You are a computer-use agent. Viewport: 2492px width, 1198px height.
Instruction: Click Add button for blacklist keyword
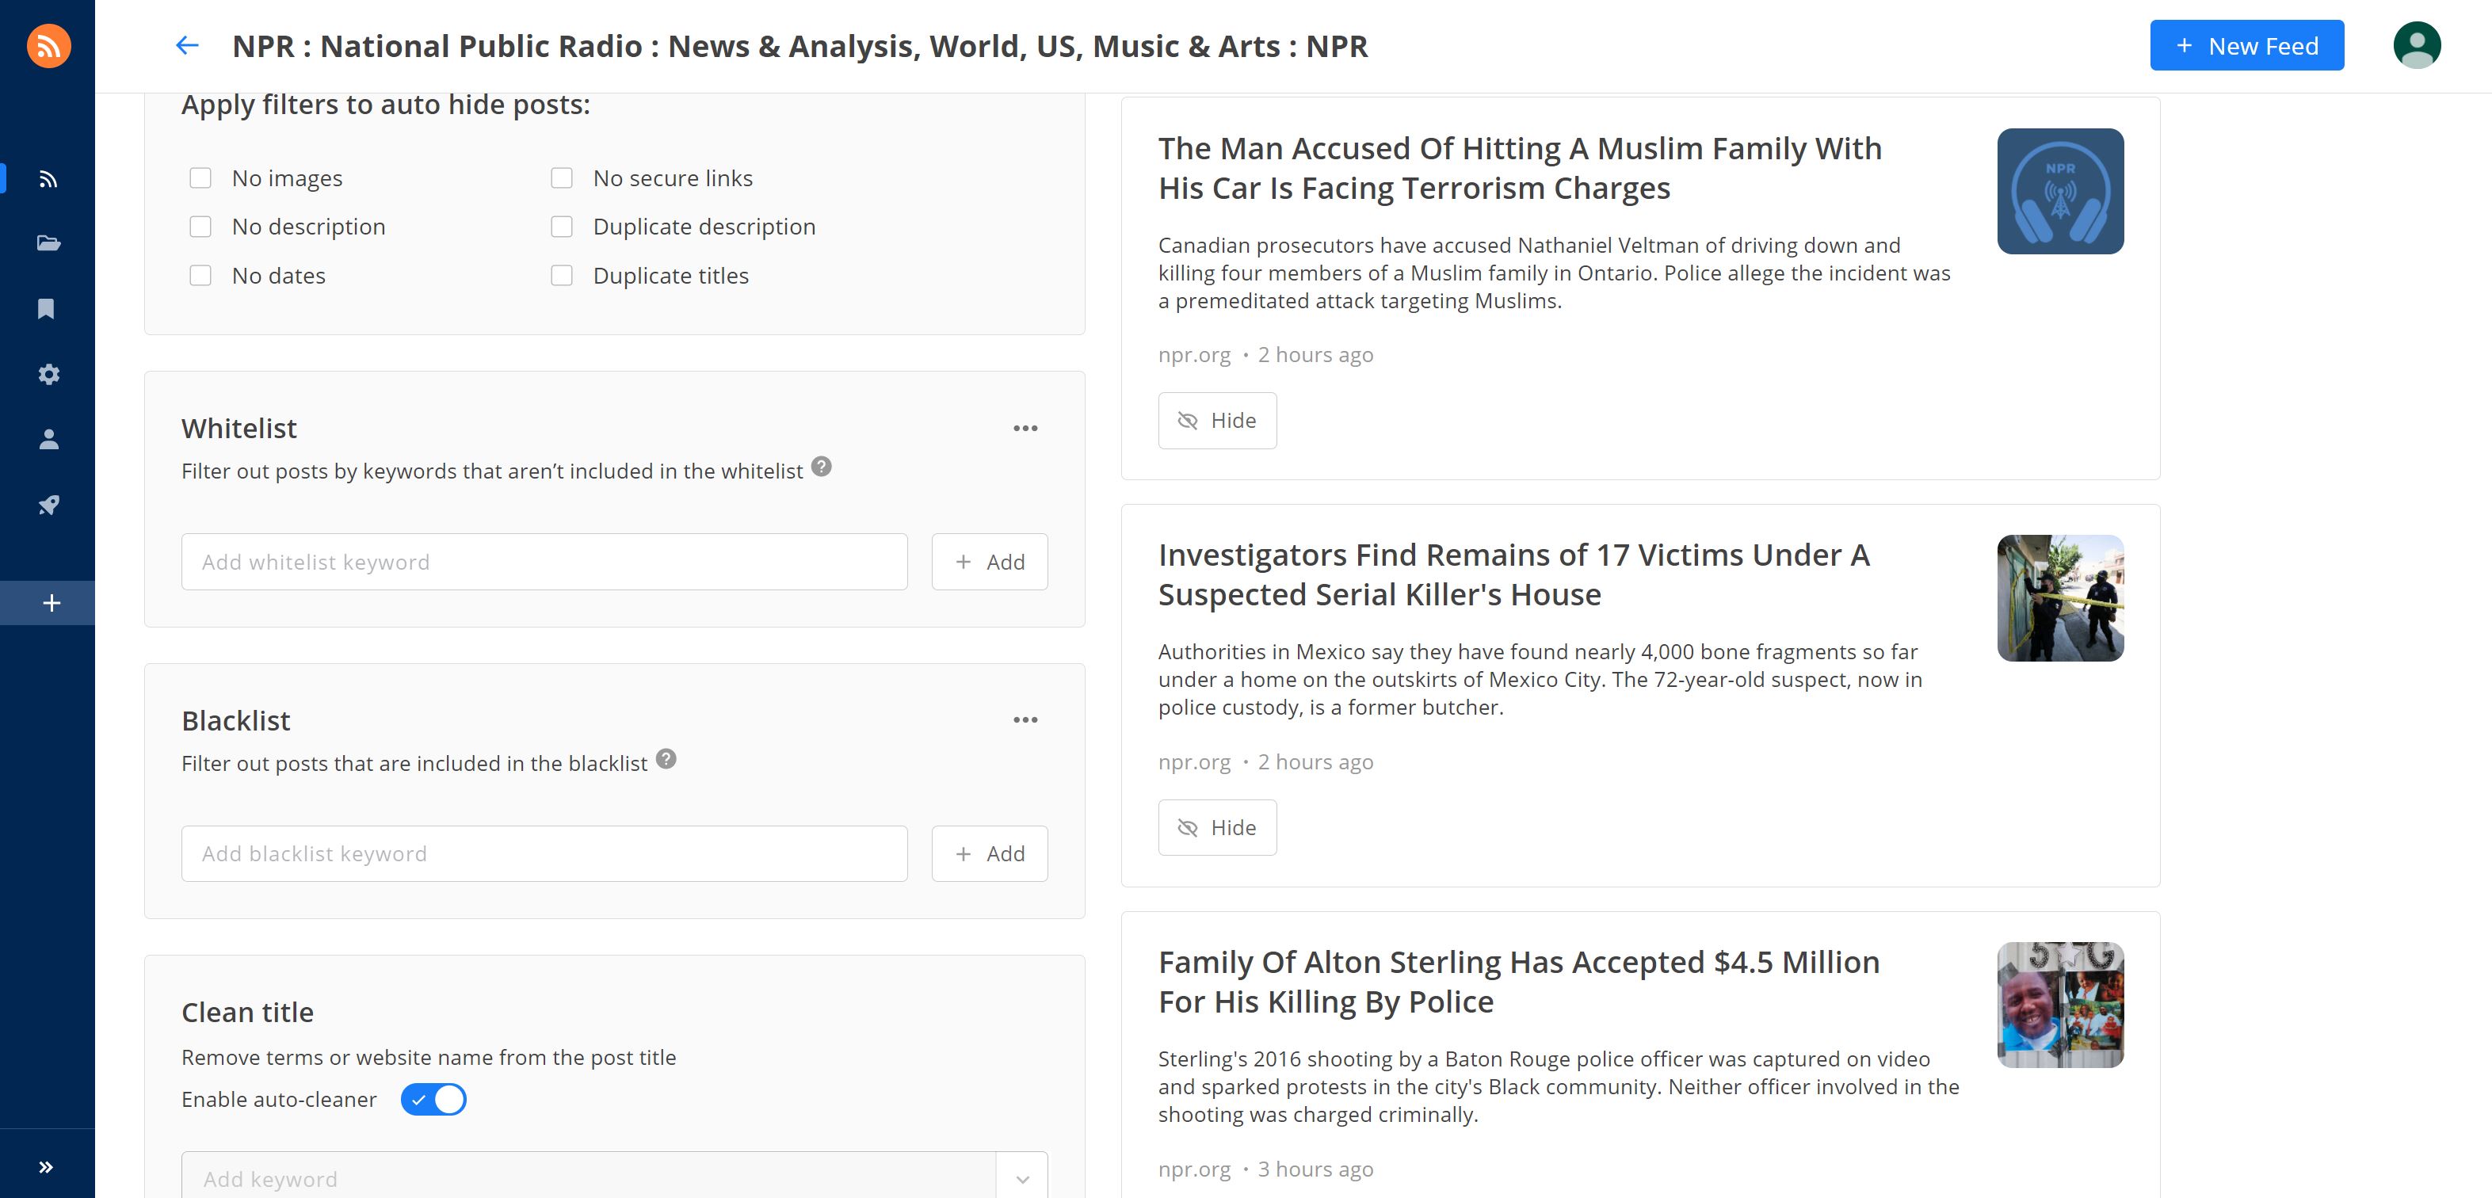(989, 853)
